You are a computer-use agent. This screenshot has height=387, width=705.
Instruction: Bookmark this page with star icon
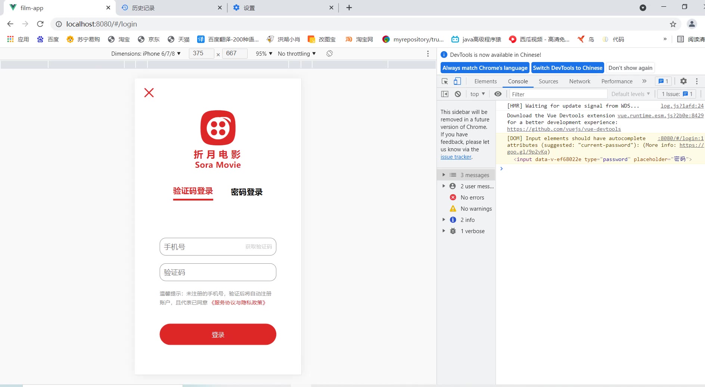tap(673, 24)
